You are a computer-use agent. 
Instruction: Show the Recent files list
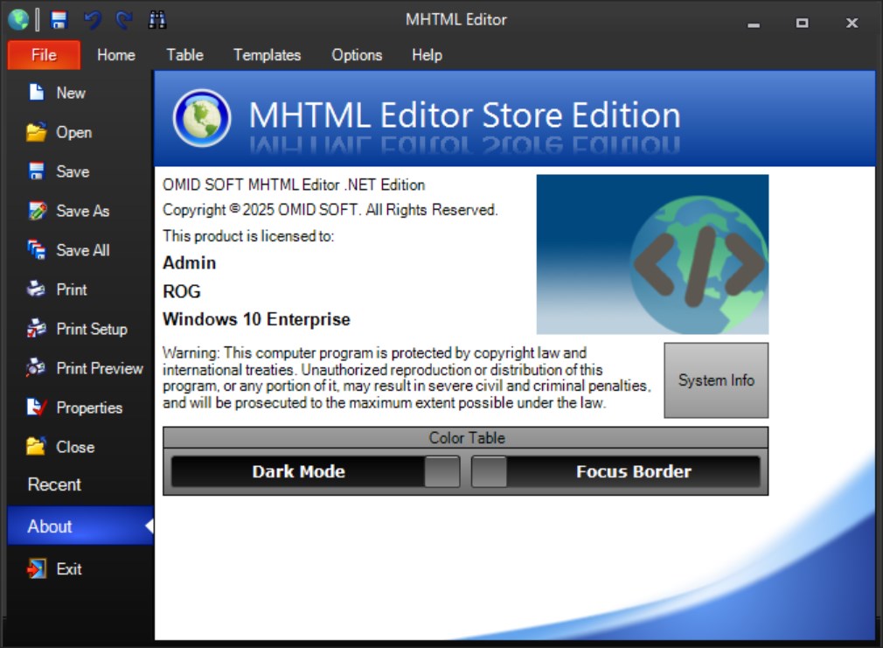tap(80, 484)
